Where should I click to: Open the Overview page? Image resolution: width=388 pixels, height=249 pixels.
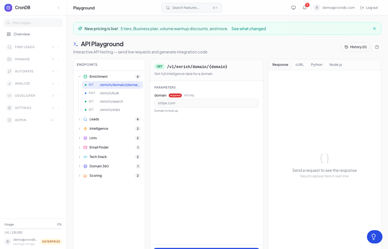[33, 34]
